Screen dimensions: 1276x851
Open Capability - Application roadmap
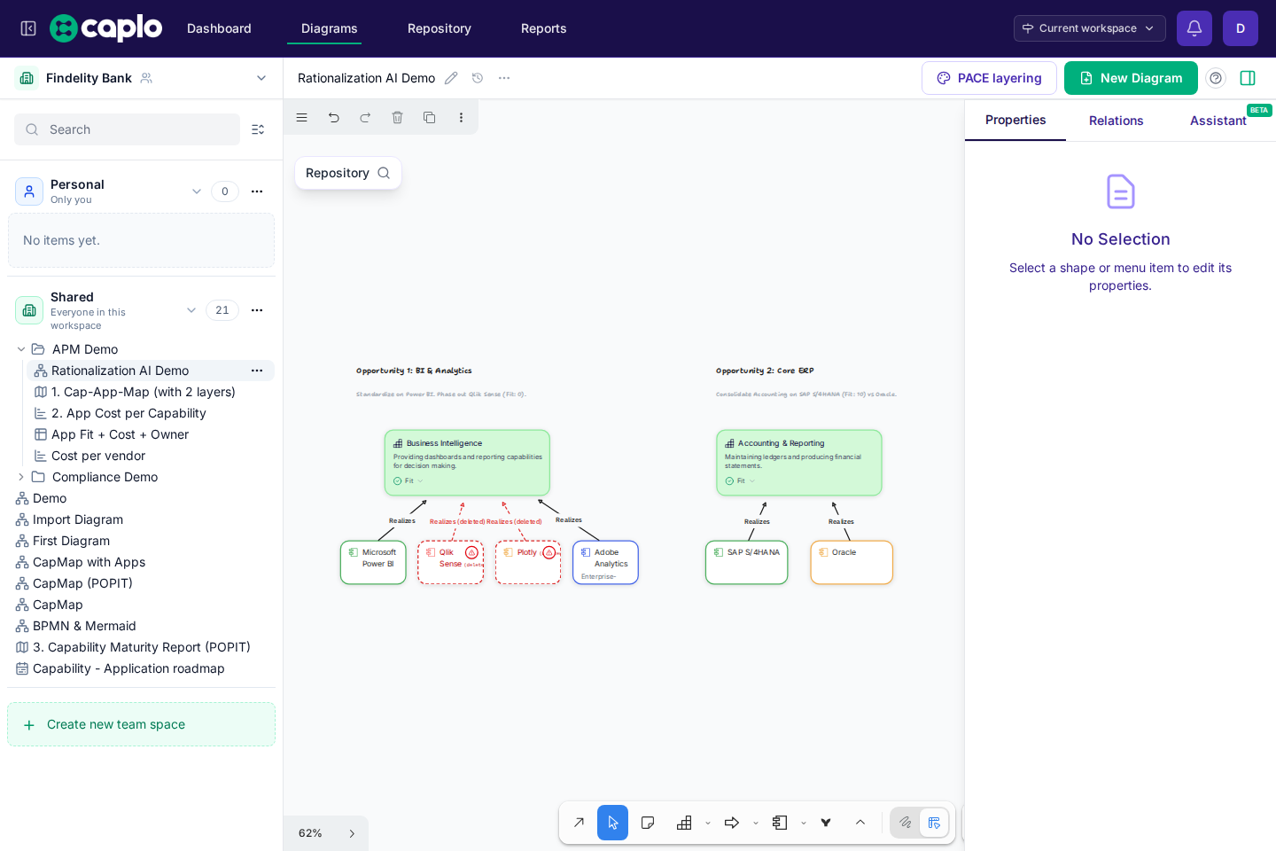(128, 668)
